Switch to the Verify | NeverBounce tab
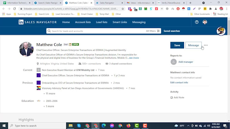 (171, 3)
